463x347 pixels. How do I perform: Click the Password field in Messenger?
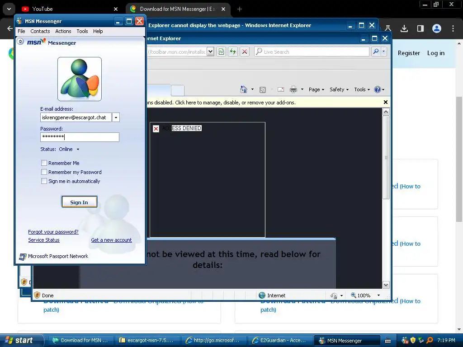(80, 137)
